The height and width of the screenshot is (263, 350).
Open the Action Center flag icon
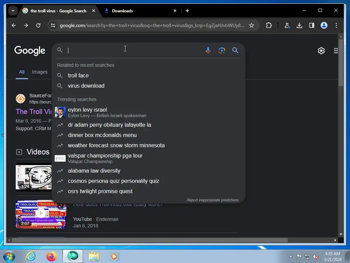[299, 256]
